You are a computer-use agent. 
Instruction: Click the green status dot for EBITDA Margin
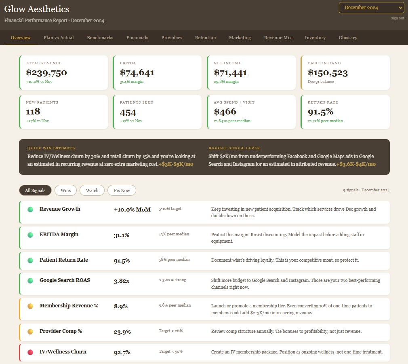(x=30, y=235)
